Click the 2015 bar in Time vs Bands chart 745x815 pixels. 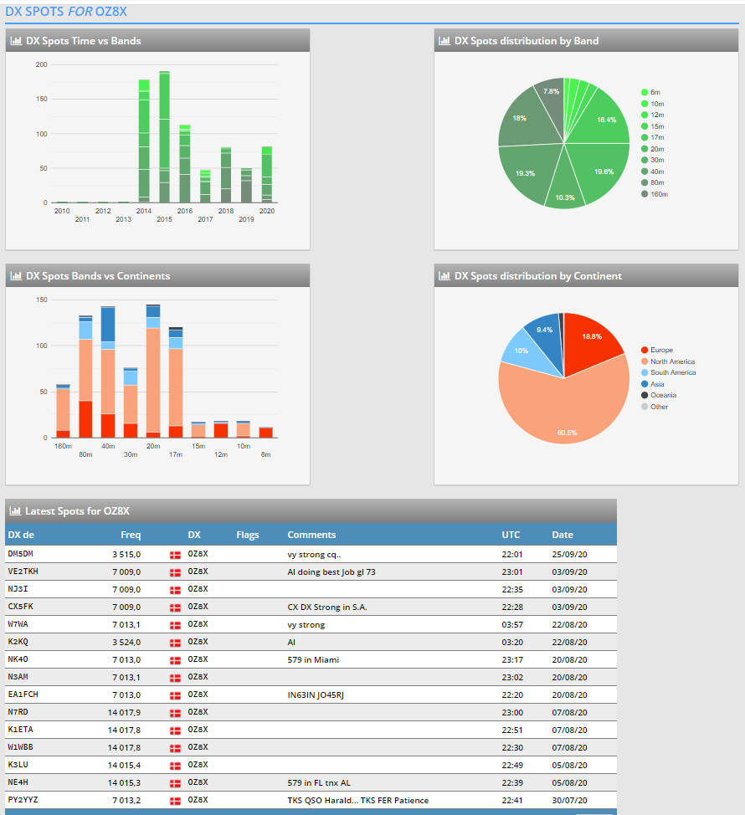click(x=165, y=138)
